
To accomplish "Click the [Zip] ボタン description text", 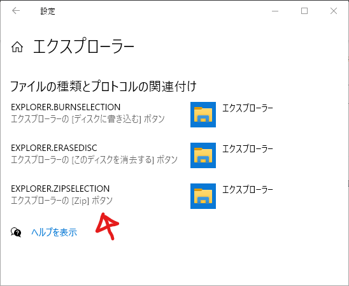I will tap(92, 201).
